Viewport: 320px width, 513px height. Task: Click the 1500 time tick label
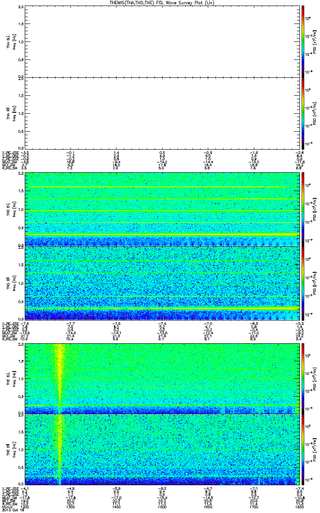(162, 507)
